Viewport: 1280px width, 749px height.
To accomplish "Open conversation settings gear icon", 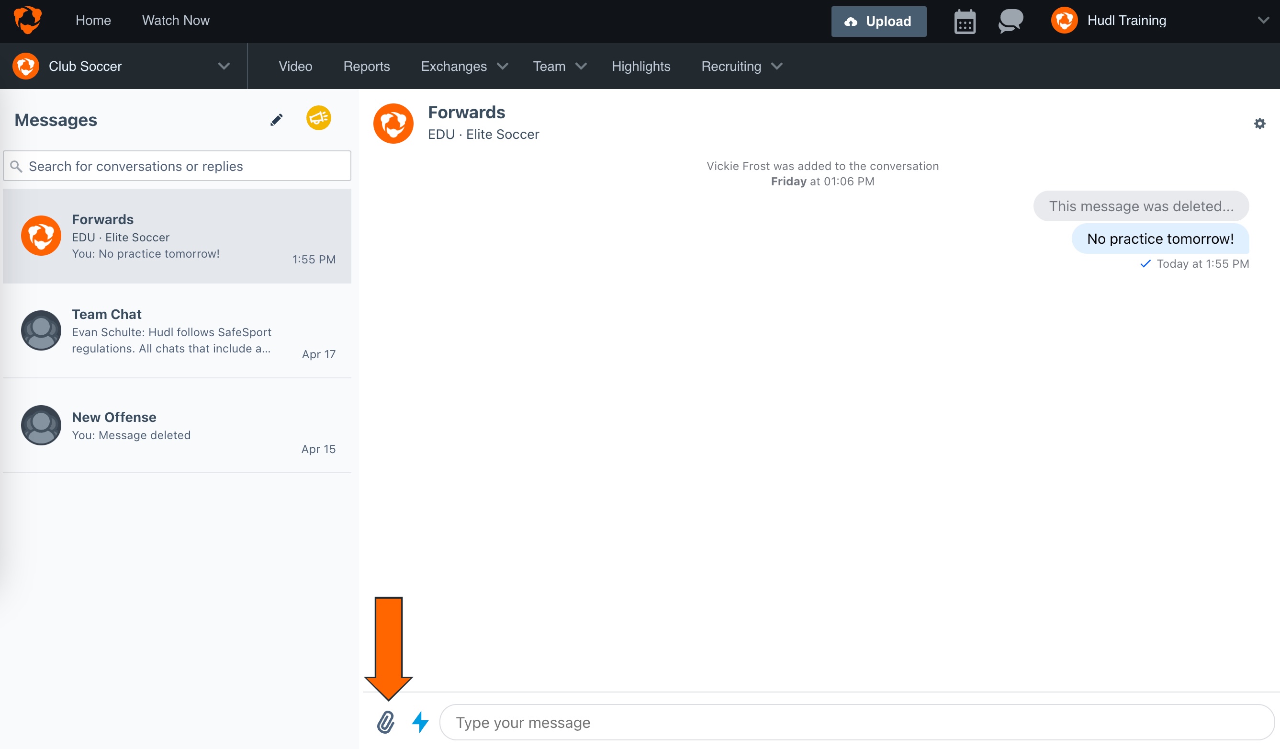I will coord(1259,124).
